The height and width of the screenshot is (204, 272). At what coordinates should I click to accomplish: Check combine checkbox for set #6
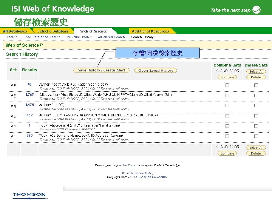coord(227,85)
